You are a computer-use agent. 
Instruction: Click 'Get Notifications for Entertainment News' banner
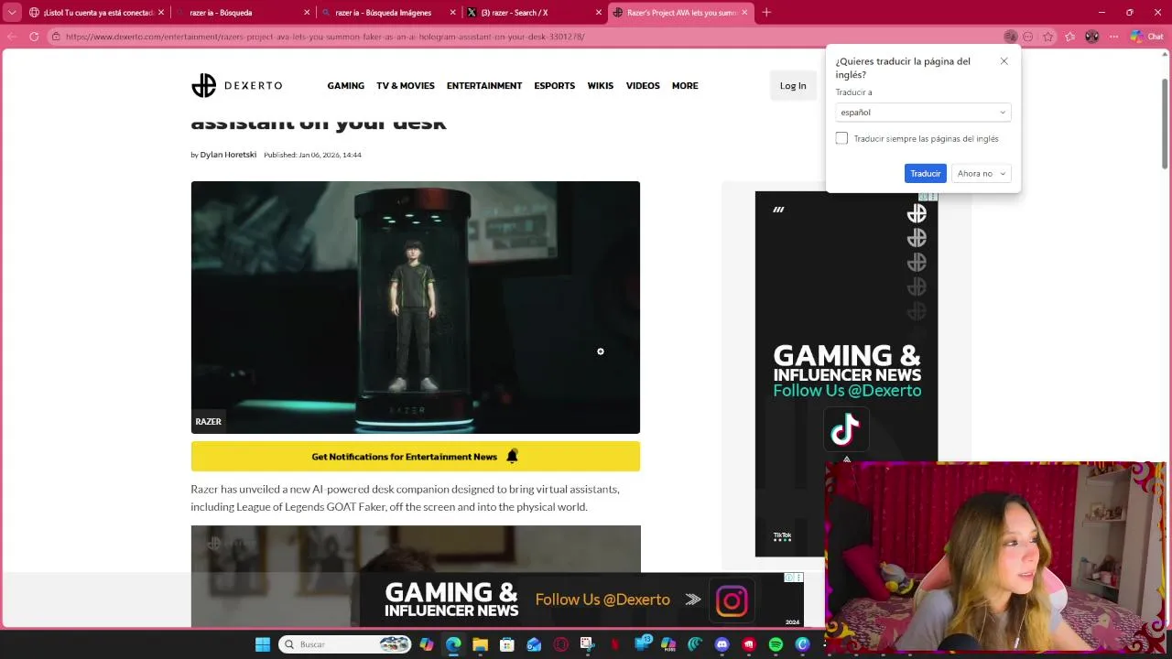416,456
